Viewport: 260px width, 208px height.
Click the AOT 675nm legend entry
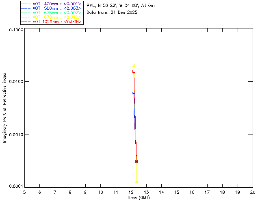(x=52, y=13)
